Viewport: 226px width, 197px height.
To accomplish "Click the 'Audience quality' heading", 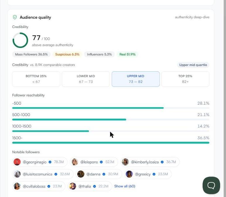I will [x=35, y=17].
